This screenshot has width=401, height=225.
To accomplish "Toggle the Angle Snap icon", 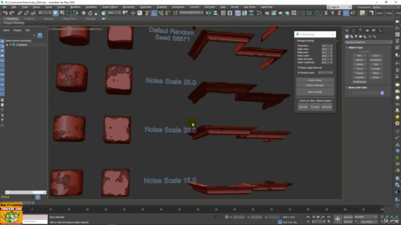I will 154,13.
